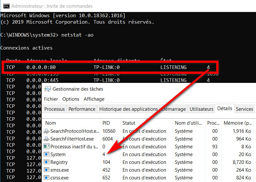
Task: Select the Processus inactif du s... row name
Action: coord(74,147)
